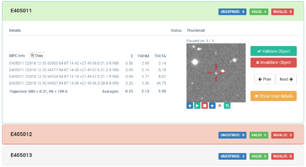This screenshot has height=167, width=306.
Task: Collapse the E405011 panel header
Action: click(x=153, y=11)
